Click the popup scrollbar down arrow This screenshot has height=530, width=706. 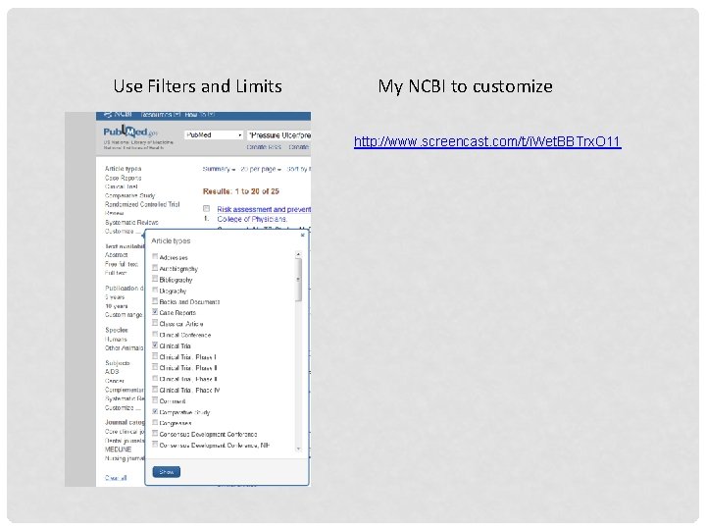pyautogui.click(x=298, y=449)
